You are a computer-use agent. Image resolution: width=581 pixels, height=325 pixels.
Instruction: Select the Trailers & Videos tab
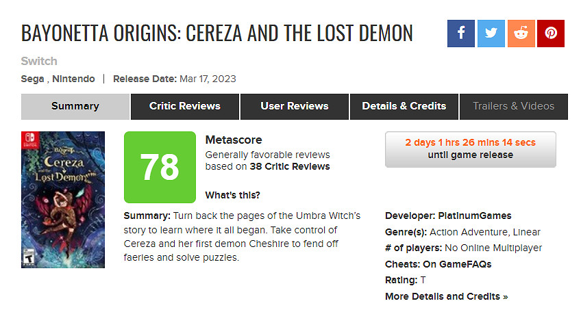pos(514,106)
